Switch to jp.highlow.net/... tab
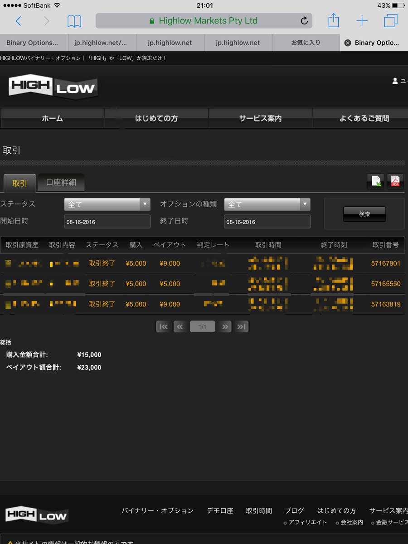This screenshot has width=408, height=544. [x=102, y=43]
